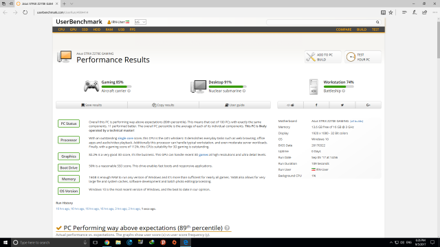Image resolution: width=440 pixels, height=247 pixels.
Task: Go to the TEST page
Action: (x=375, y=30)
